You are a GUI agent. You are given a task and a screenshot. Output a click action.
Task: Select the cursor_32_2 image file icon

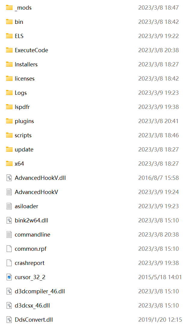[x=9, y=277]
